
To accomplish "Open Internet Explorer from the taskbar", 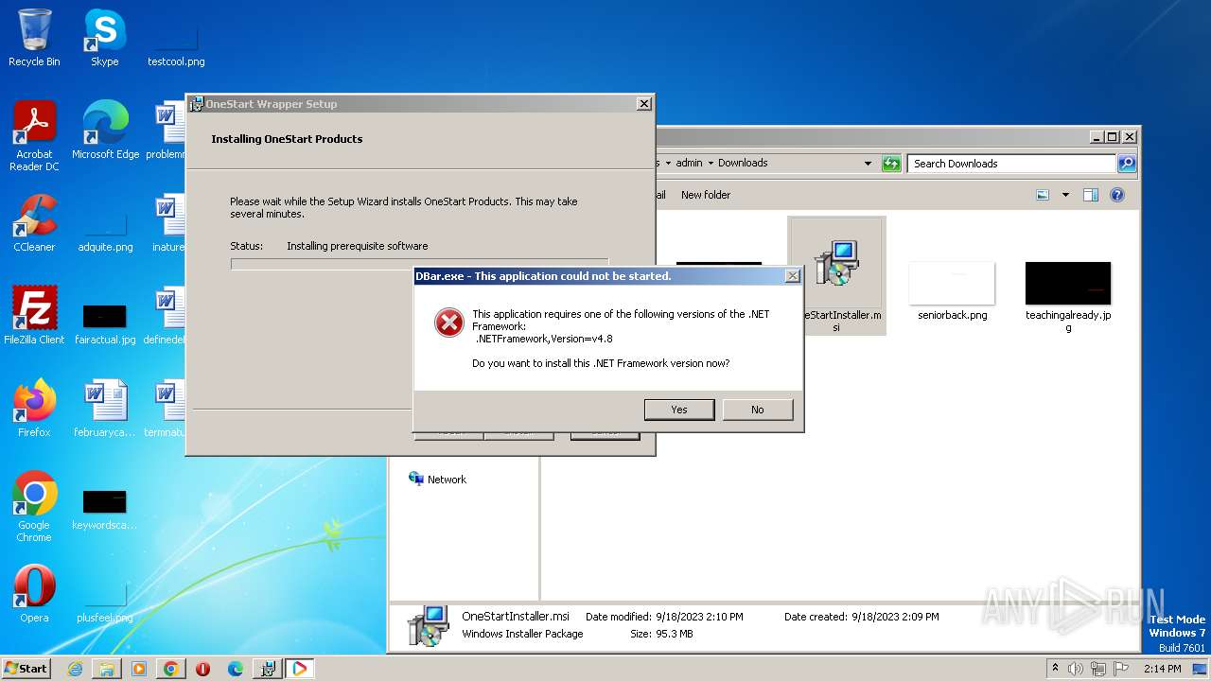I will click(x=75, y=669).
